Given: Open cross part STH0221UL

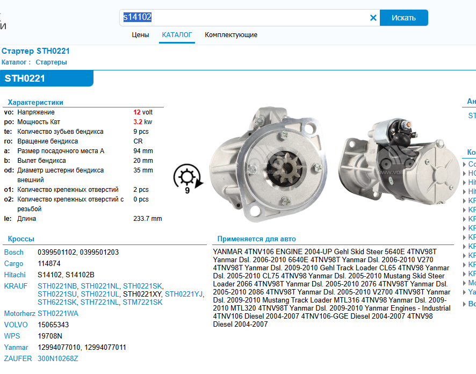Looking at the screenshot, I should click(x=99, y=294).
